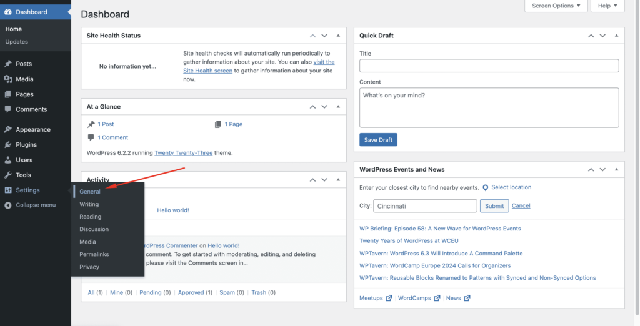Move Quick Draft panel down
Viewport: 640px width, 326px height.
coord(602,36)
